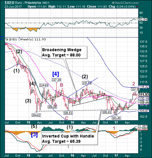Click the RSI reading label 62.54
Viewport: 152px width, 158px height.
pos(143,19)
